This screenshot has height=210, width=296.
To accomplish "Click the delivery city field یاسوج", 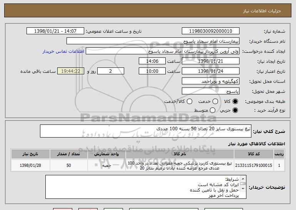I will (x=211, y=91).
